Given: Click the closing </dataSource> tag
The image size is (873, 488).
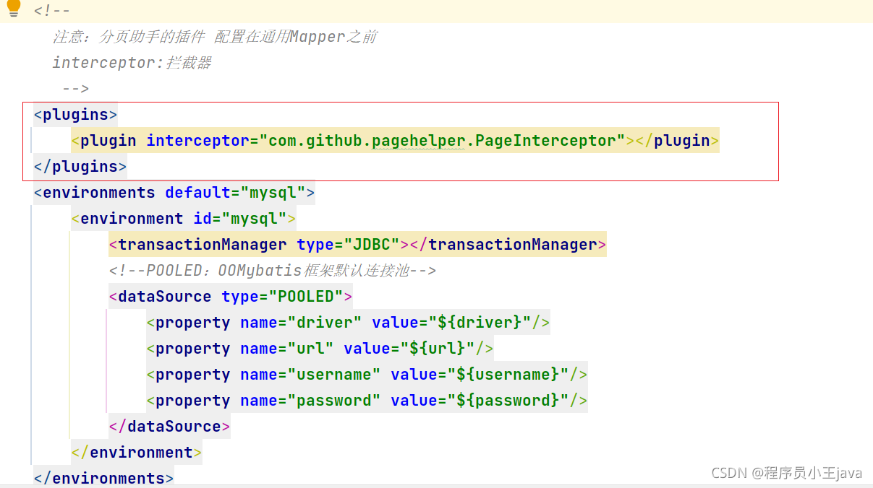Looking at the screenshot, I should 169,426.
